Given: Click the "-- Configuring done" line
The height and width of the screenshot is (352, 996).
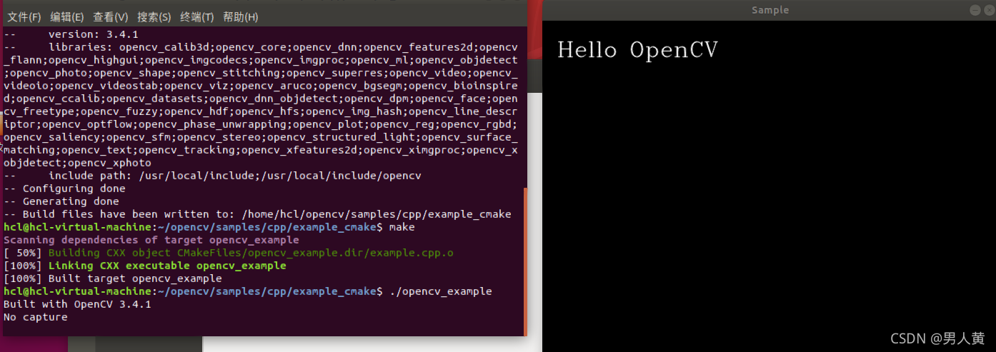Looking at the screenshot, I should (64, 188).
